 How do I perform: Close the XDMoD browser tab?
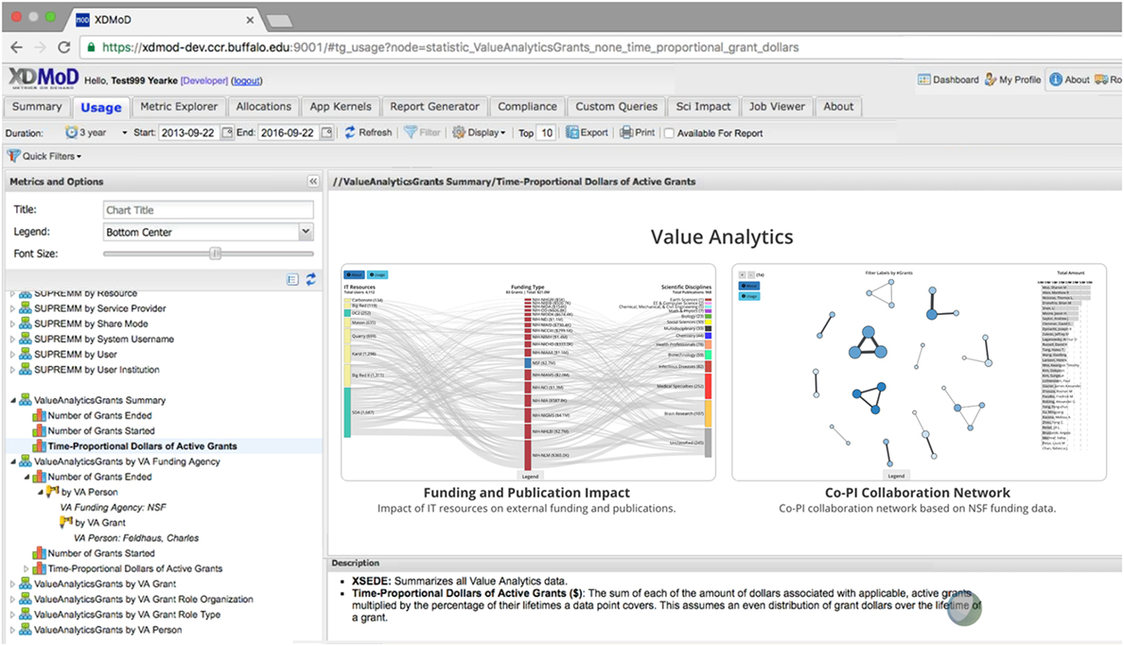[250, 20]
